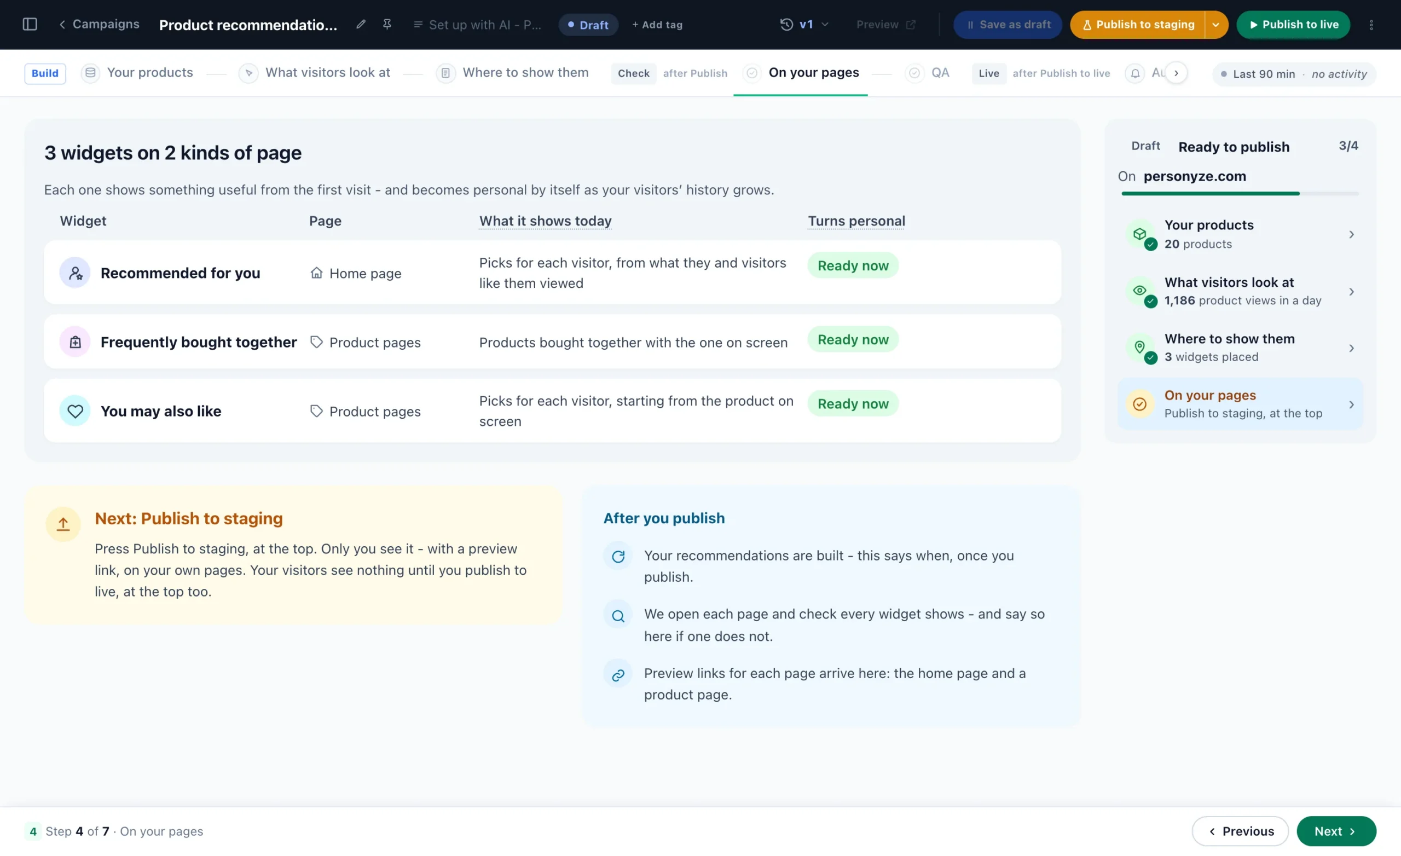Screen dimensions: 1401x856
Task: Switch to Your products step
Action: click(x=137, y=73)
